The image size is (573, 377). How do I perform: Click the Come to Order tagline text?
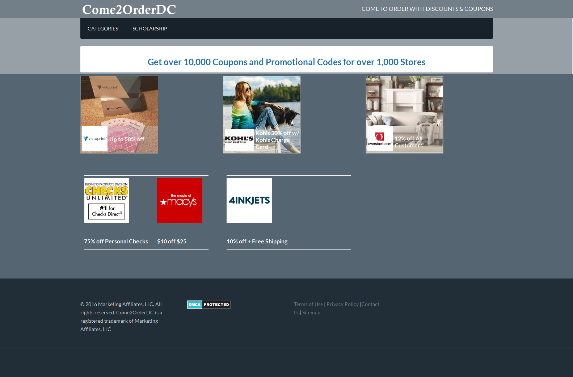pos(427,9)
